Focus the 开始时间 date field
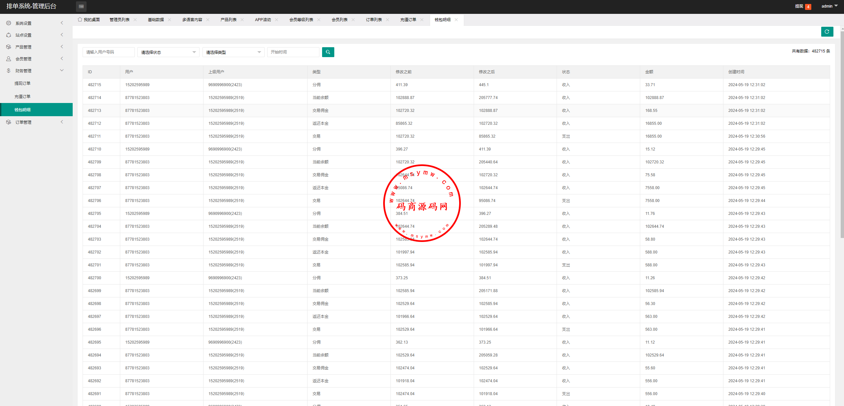Image resolution: width=844 pixels, height=406 pixels. [293, 52]
